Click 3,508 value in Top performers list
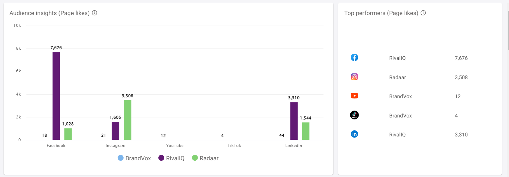Viewport: 509px width, 177px height. coord(461,78)
